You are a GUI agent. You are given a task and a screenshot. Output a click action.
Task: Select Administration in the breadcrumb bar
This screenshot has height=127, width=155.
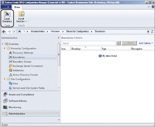(x=38, y=31)
